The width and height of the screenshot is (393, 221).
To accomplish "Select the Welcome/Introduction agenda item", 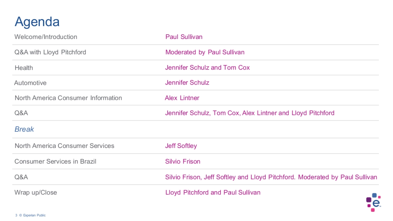I will point(46,37).
